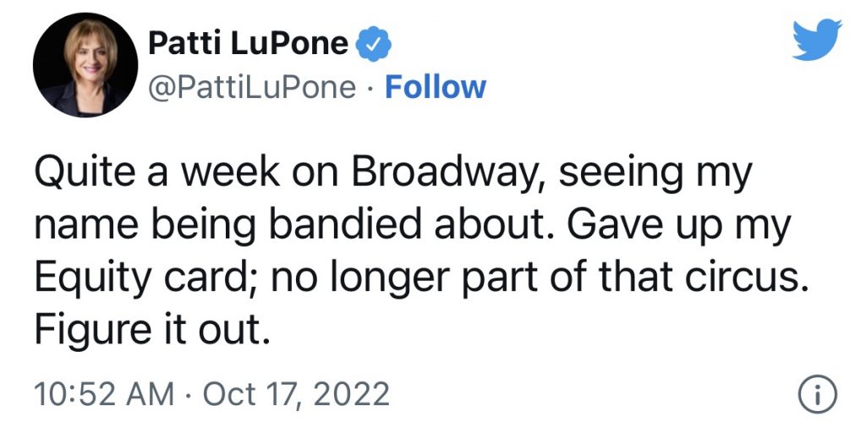Click the Oct 17, 2022 date

click(295, 396)
